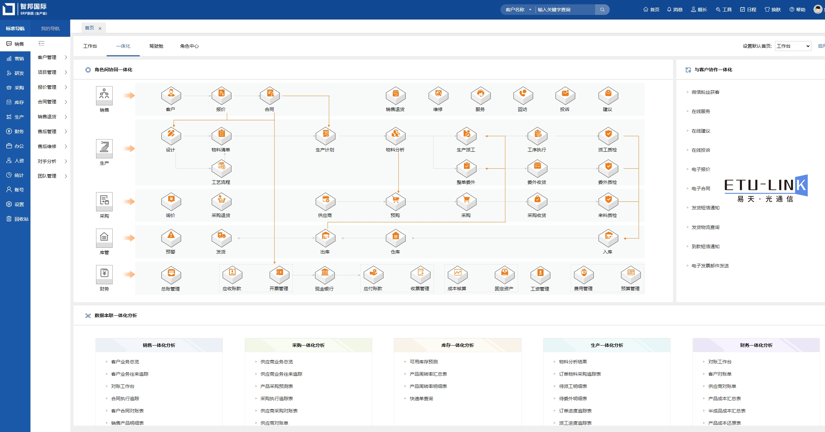
Task: Click the 来料质检 shield icon
Action: pyautogui.click(x=608, y=201)
